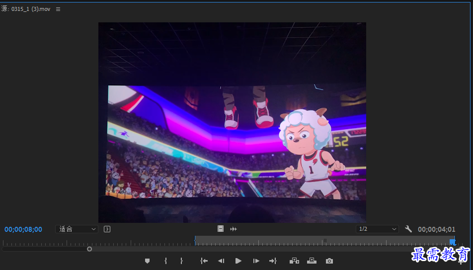Play the source clip
Viewport: 473px width, 270px height.
(238, 261)
